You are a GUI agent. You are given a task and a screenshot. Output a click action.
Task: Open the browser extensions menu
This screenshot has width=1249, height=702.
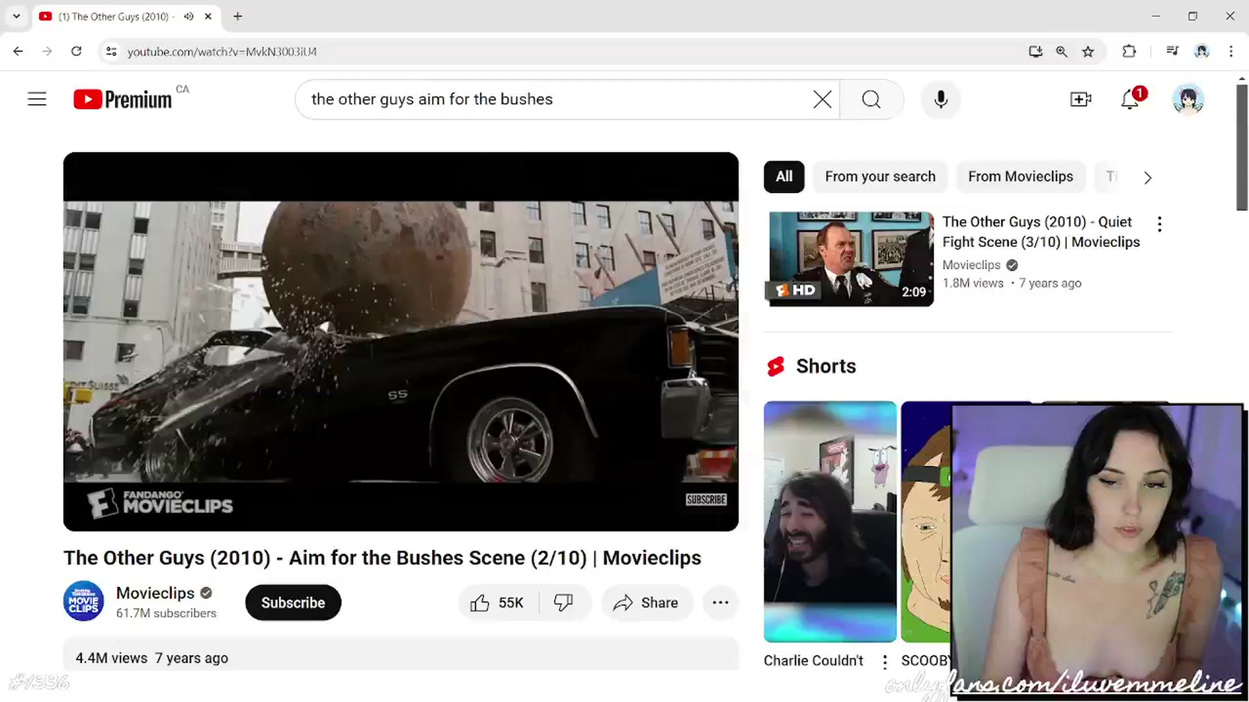click(1129, 51)
